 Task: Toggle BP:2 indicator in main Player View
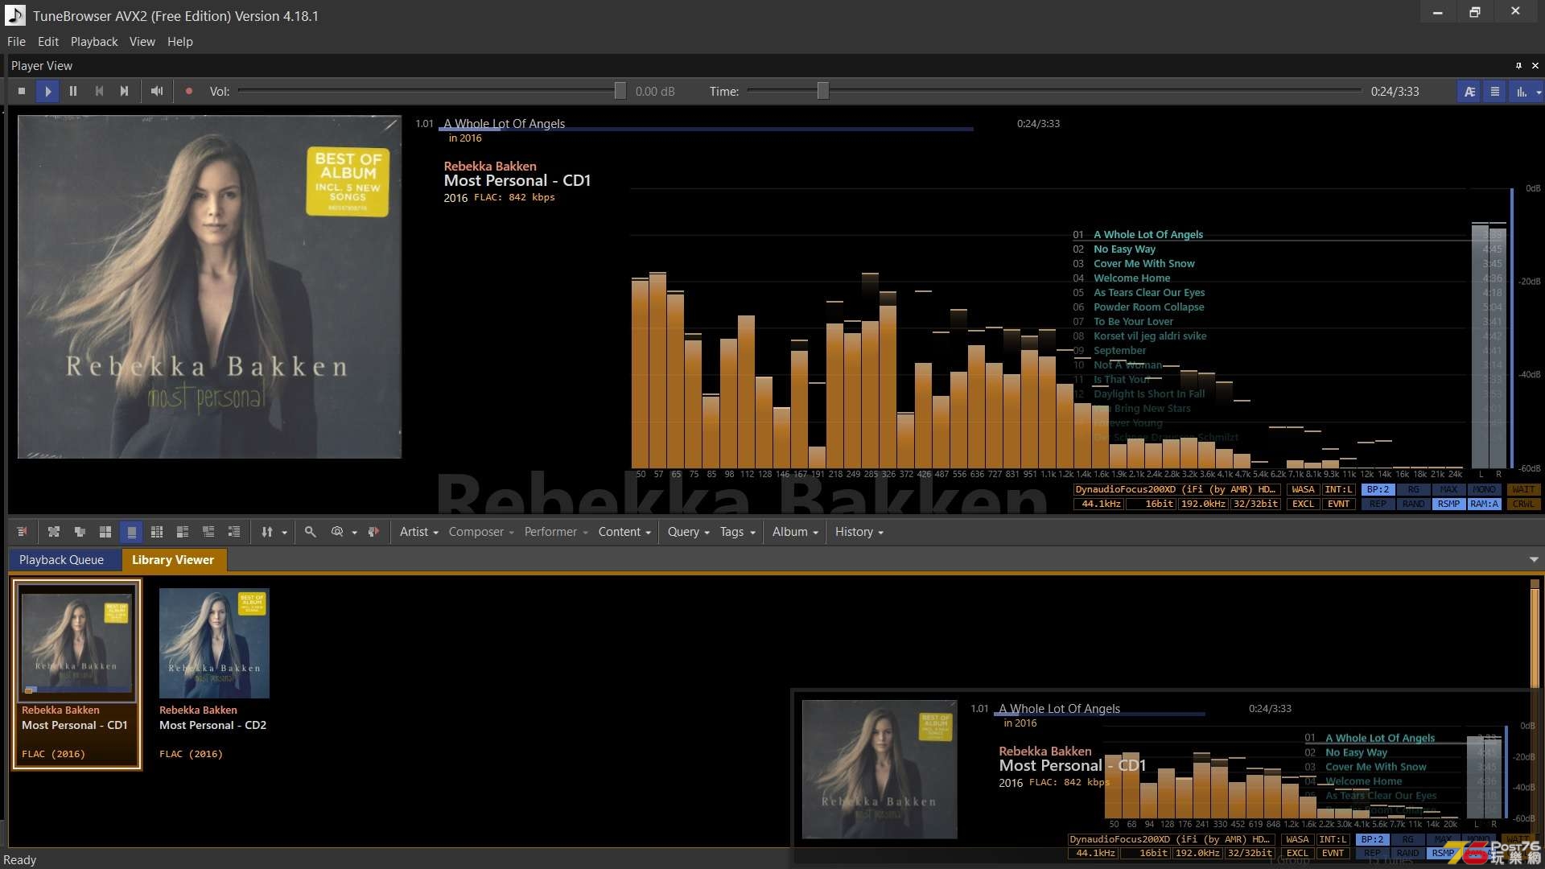[x=1378, y=489]
